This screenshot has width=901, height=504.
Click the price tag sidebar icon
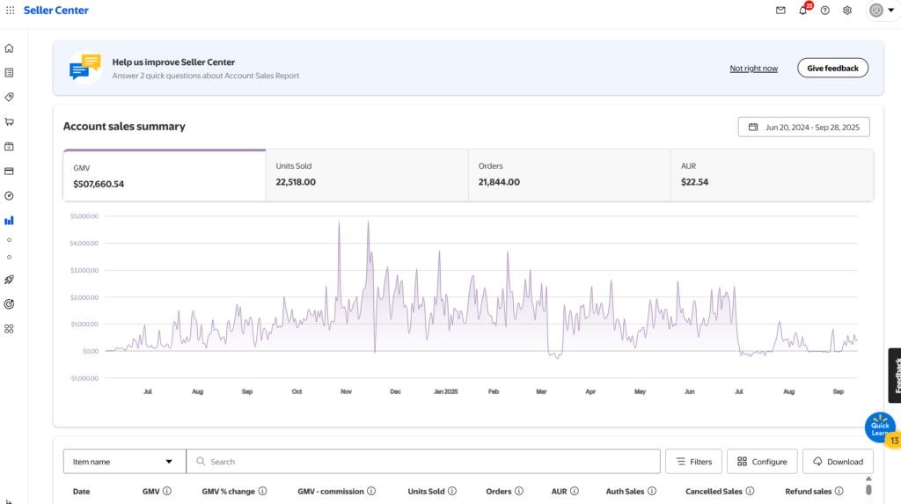[x=10, y=97]
